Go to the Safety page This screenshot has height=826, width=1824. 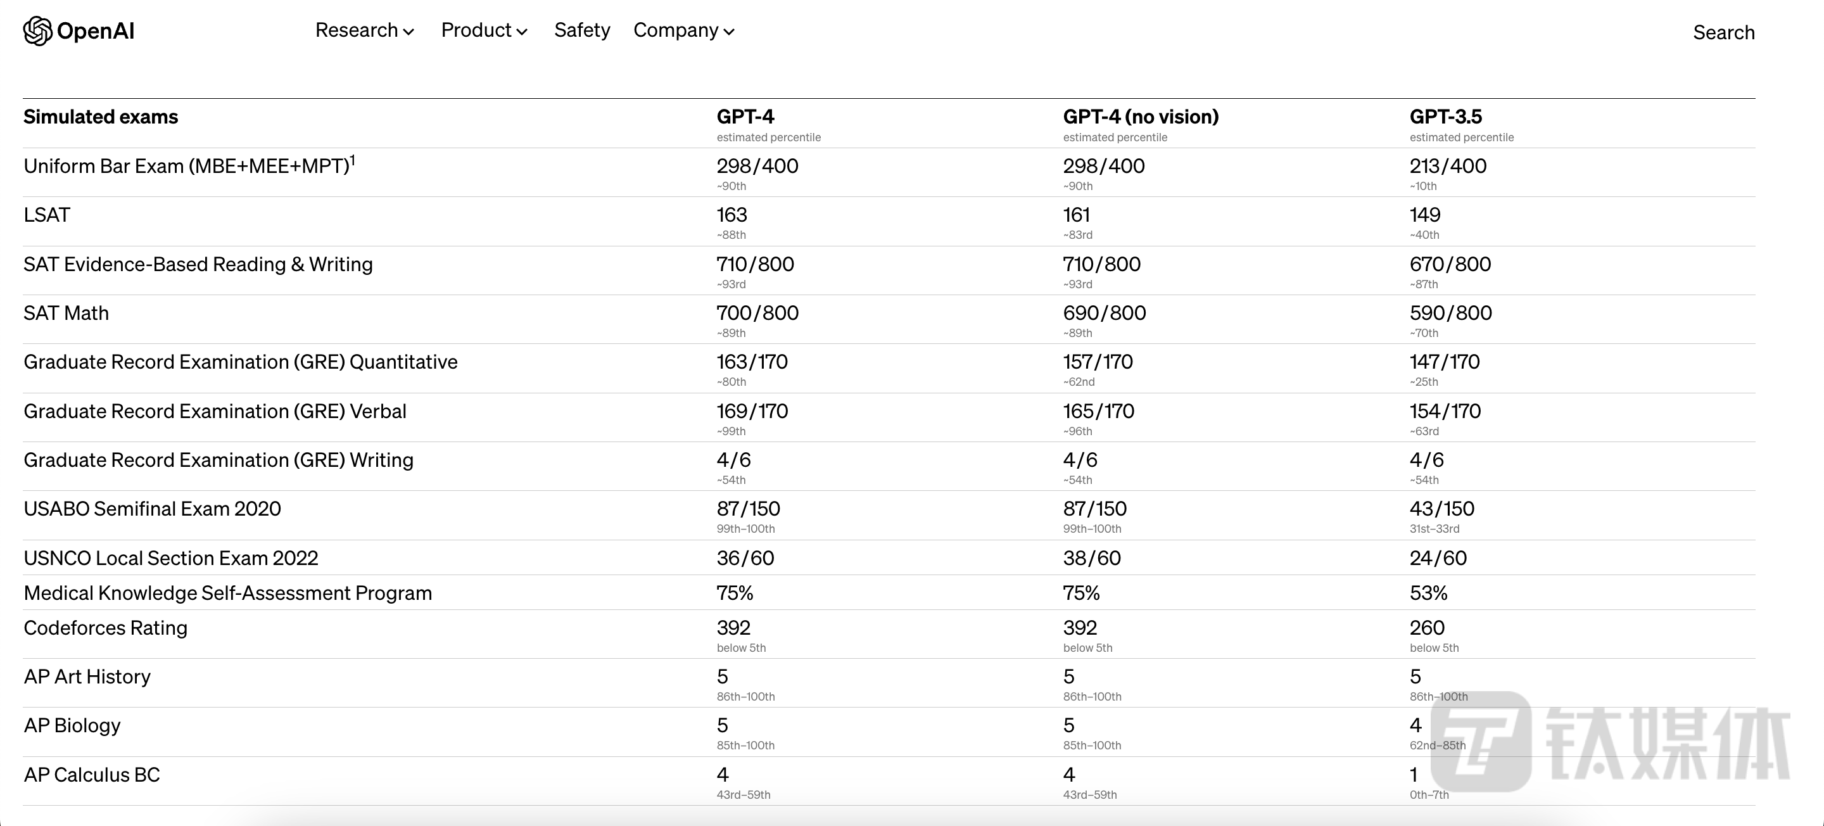581,30
